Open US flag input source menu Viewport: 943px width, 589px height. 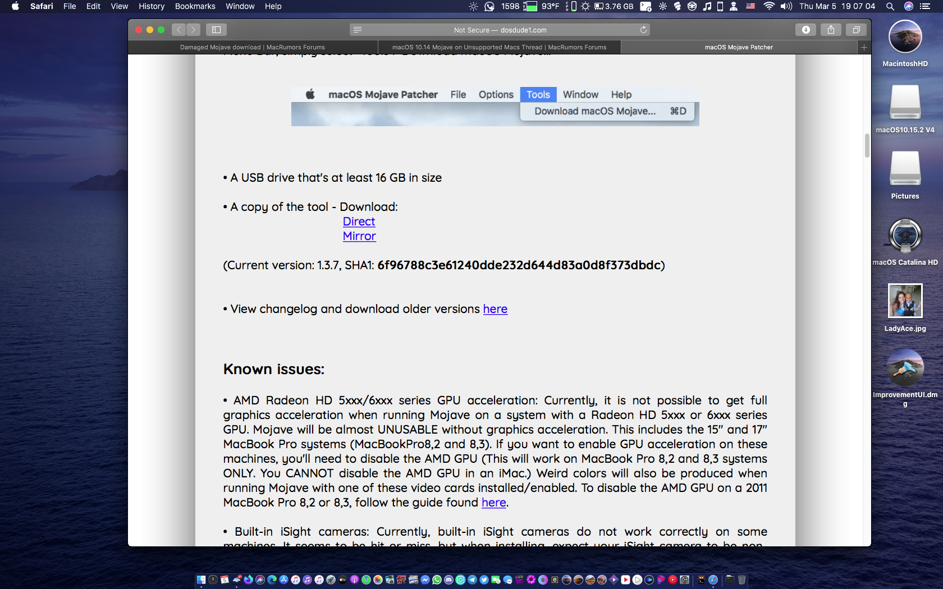pos(750,6)
